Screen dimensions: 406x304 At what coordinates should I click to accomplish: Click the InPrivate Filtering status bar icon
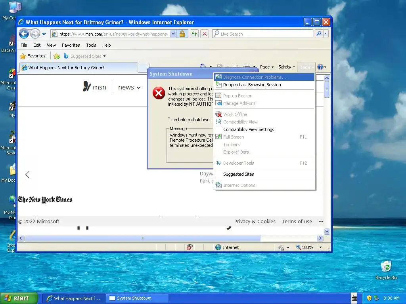tap(190, 247)
